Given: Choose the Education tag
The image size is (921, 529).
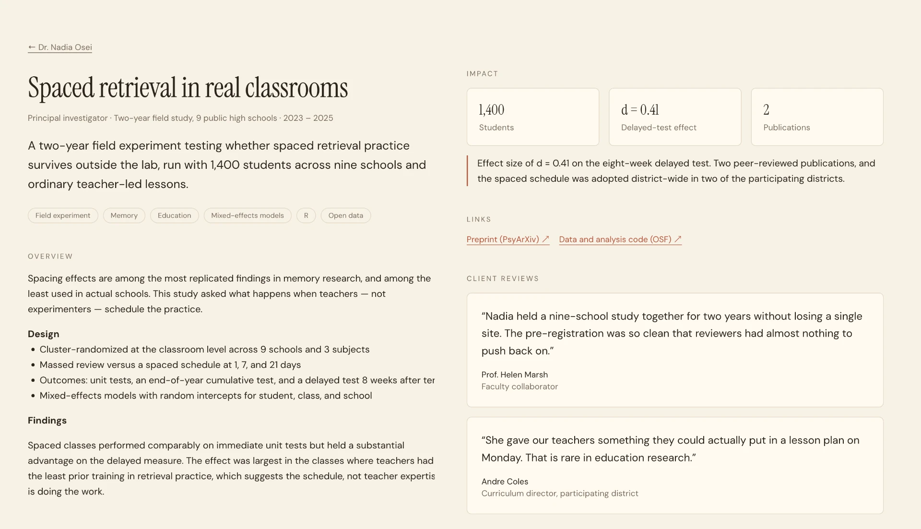Looking at the screenshot, I should pyautogui.click(x=175, y=215).
